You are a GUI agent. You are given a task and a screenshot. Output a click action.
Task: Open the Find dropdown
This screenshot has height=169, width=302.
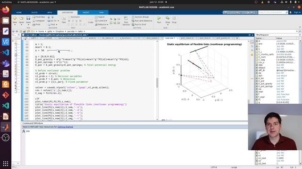click(52, 24)
